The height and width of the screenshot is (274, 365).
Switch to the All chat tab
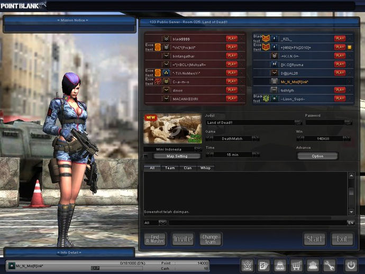click(152, 168)
